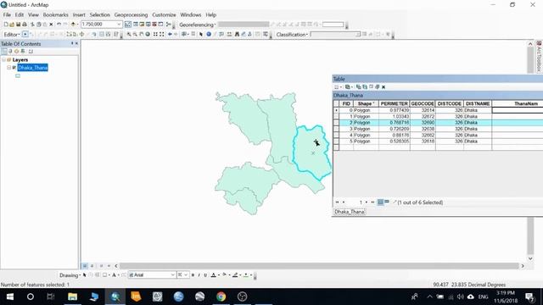
Task: Click the Fixed Zoom In icon
Action: [155, 34]
